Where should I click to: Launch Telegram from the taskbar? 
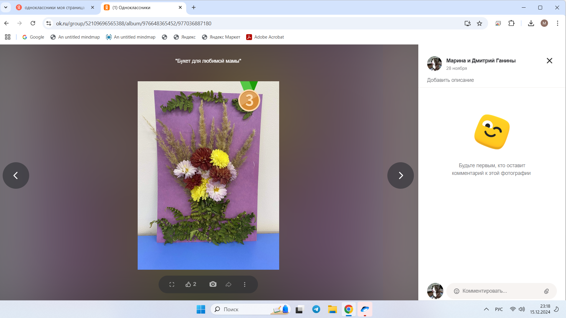click(316, 309)
